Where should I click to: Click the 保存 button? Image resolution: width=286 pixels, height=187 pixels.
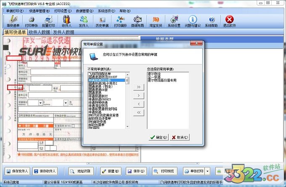pyautogui.click(x=136, y=171)
